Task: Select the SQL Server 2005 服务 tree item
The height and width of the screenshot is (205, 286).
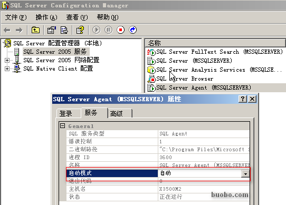Action: tap(56, 52)
